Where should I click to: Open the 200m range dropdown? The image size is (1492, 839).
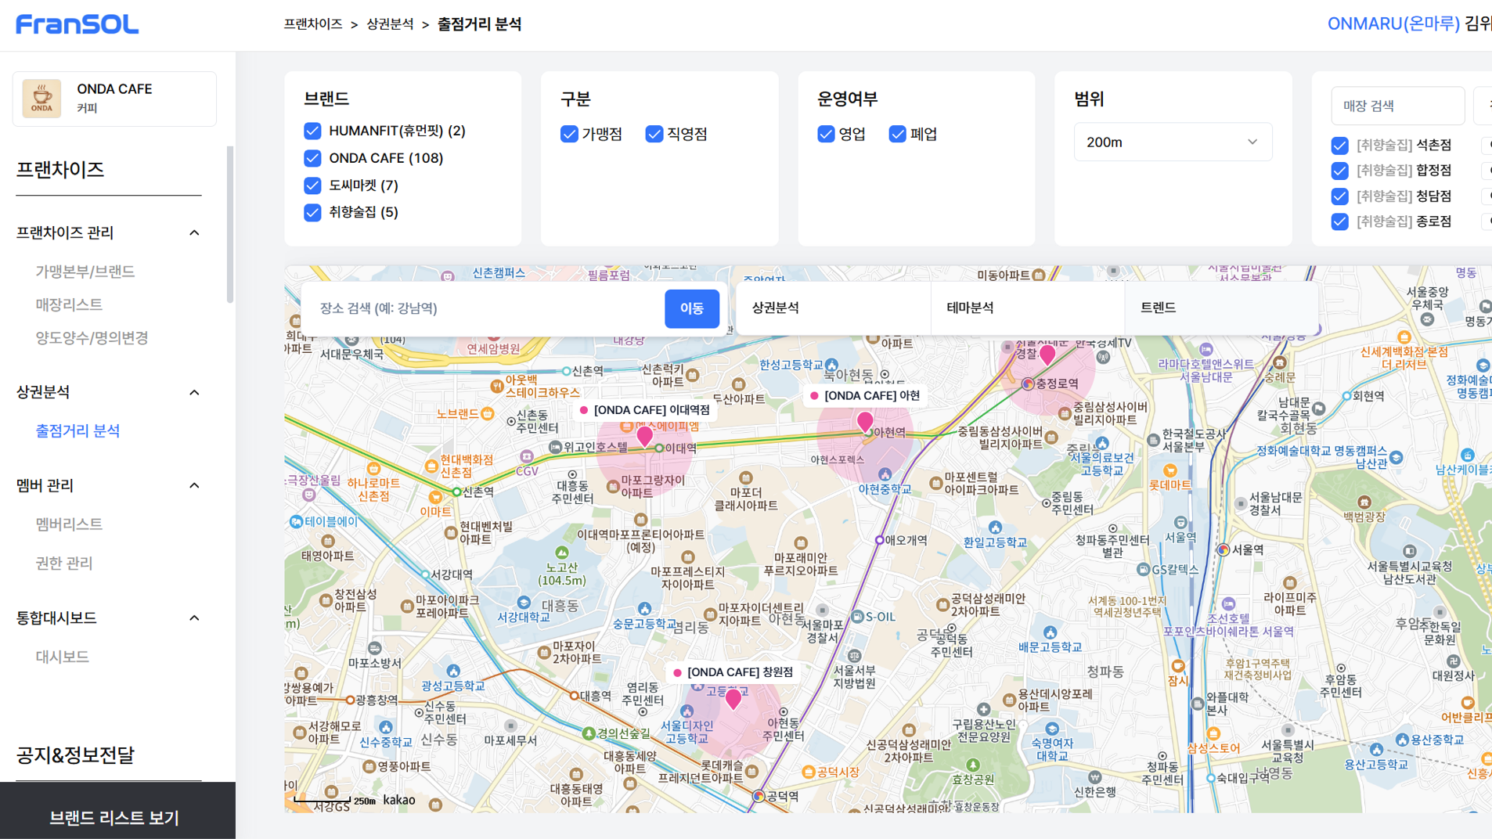(1173, 142)
